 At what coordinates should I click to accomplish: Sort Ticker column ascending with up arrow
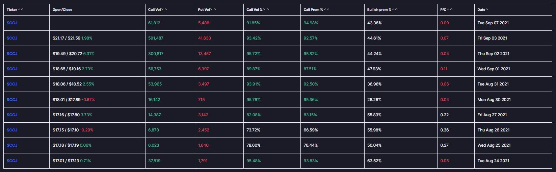pos(22,9)
